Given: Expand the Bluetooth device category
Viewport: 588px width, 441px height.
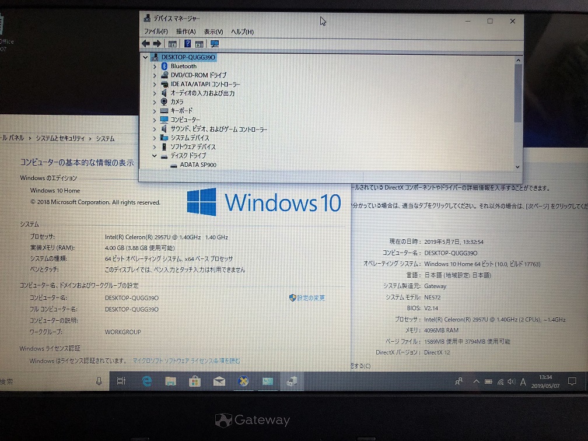Looking at the screenshot, I should pyautogui.click(x=155, y=66).
